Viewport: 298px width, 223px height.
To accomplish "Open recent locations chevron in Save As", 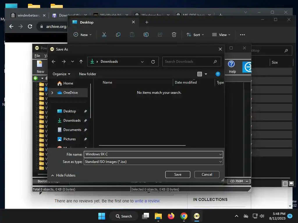I will [x=72, y=62].
